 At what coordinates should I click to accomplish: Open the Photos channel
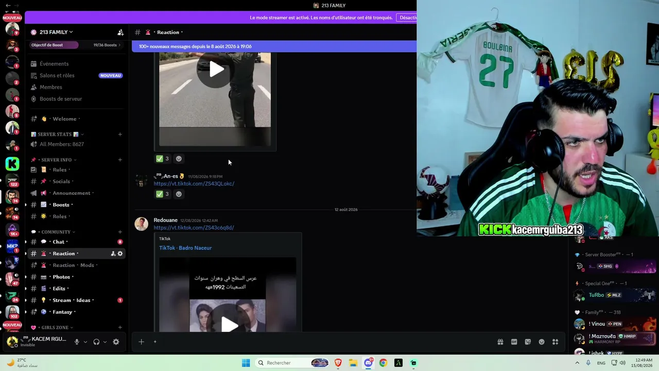coord(61,277)
